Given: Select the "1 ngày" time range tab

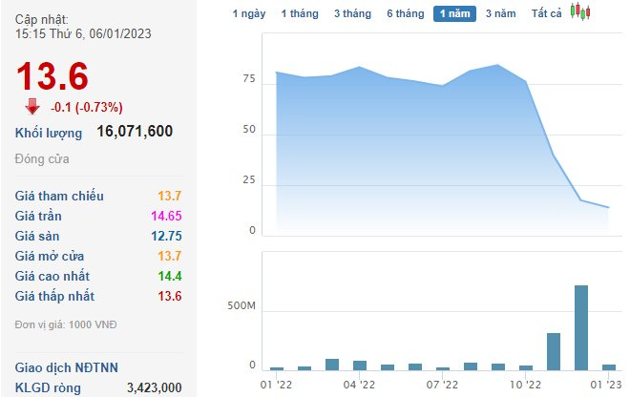Looking at the screenshot, I should [249, 13].
